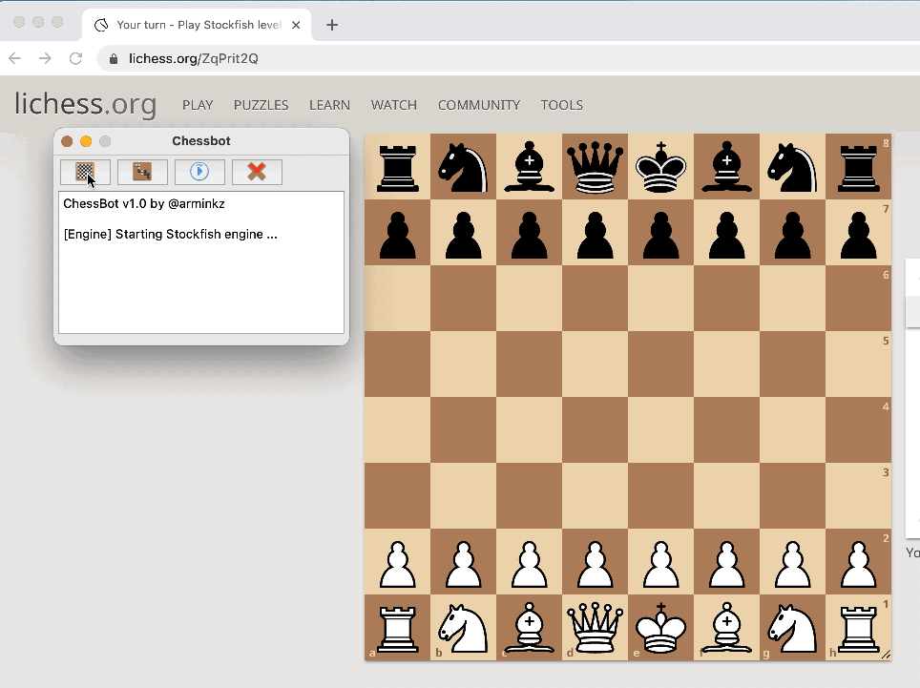Click the browser back arrow
The height and width of the screenshot is (688, 920).
pyautogui.click(x=15, y=58)
